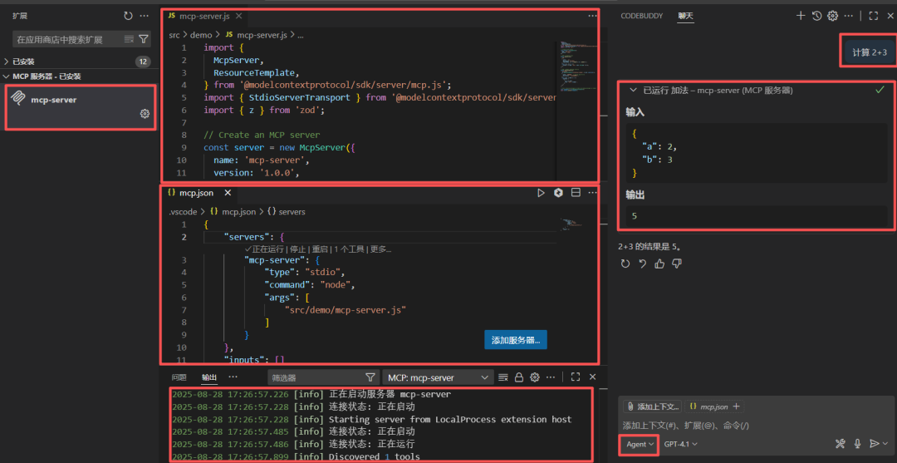Open output panel gear settings
The width and height of the screenshot is (897, 463).
pos(535,377)
